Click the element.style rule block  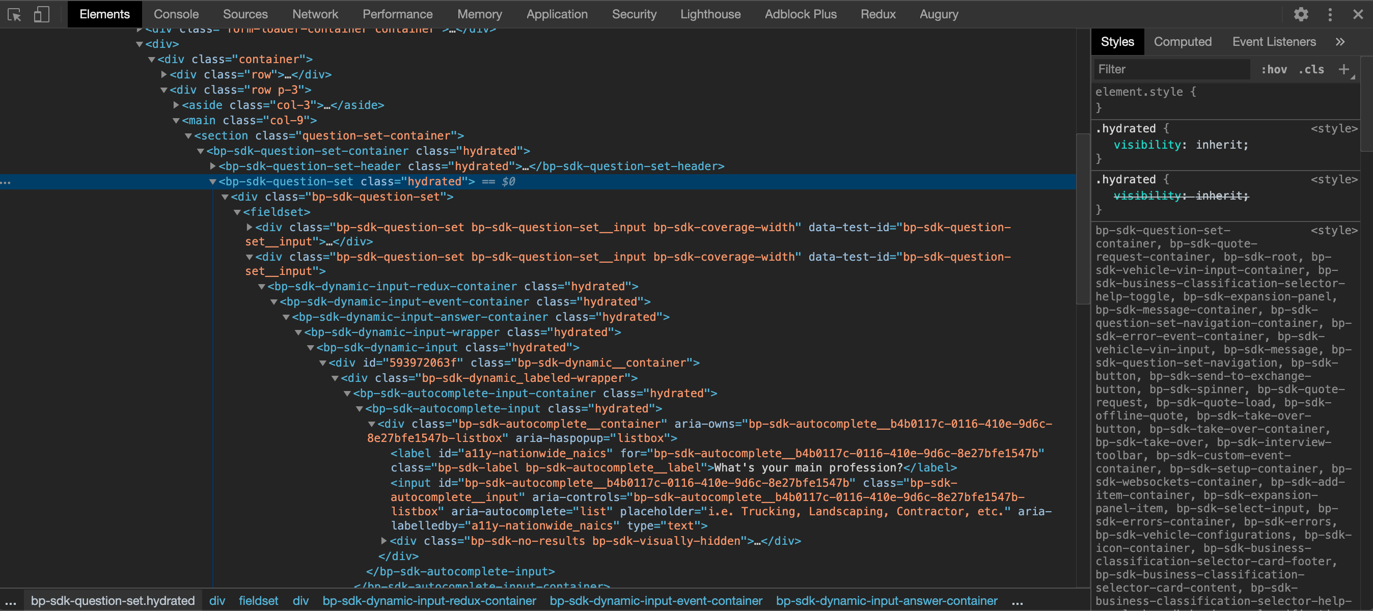[1226, 100]
